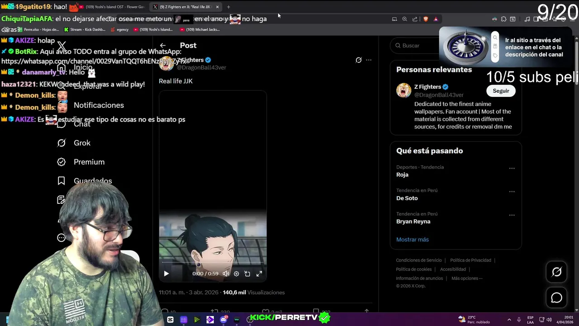Open Política de cookies link
The width and height of the screenshot is (579, 326).
pyautogui.click(x=414, y=269)
